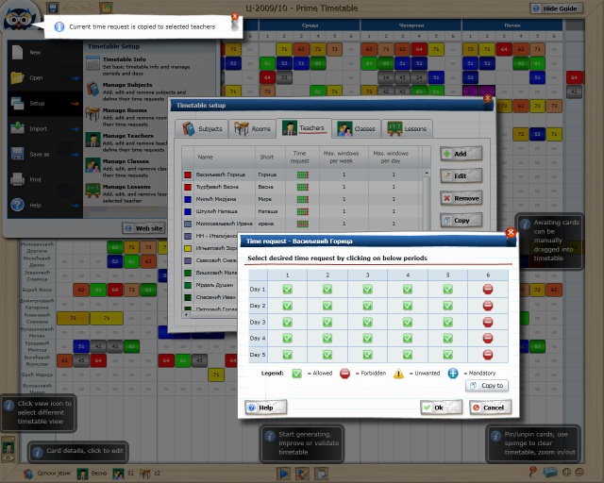Click the Timetable Info calendar icon
The image size is (604, 483).
point(93,64)
